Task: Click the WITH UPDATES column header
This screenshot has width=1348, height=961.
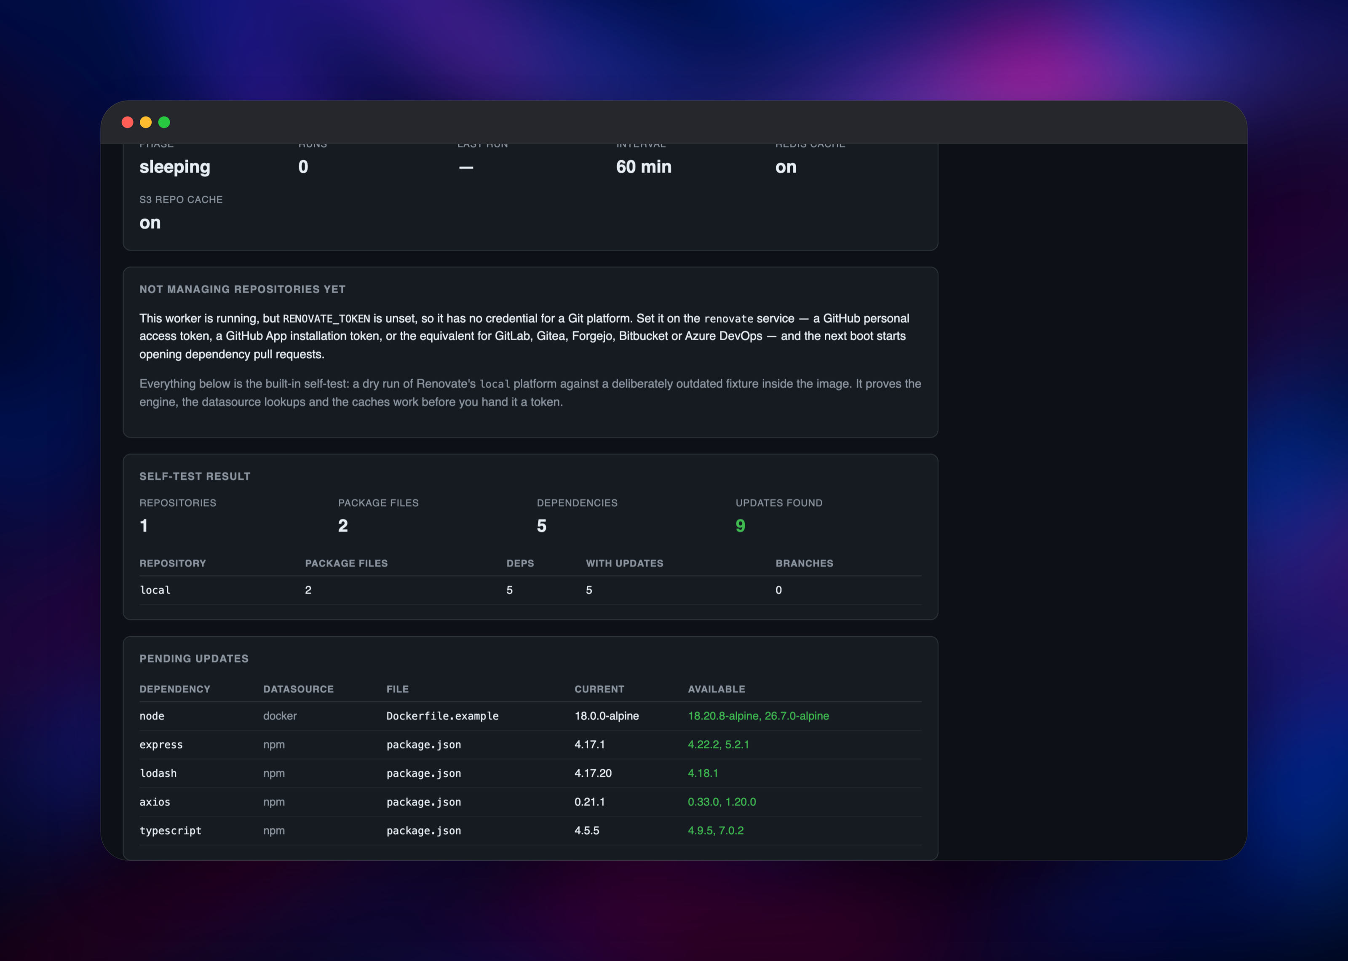Action: pos(624,563)
